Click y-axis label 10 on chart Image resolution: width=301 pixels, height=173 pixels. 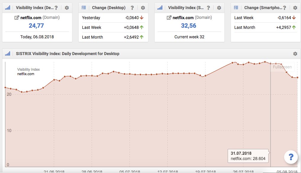9,131
